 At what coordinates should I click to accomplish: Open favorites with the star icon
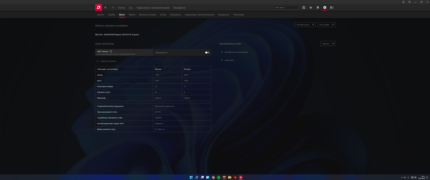tap(311, 8)
